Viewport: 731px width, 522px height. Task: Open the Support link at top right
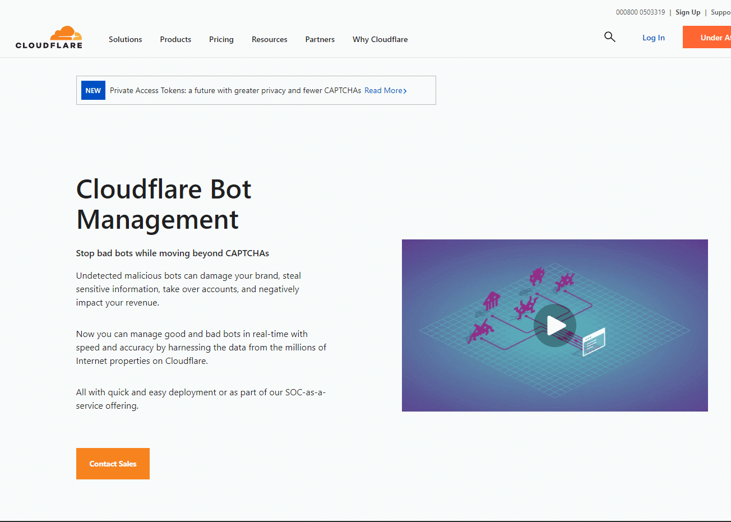coord(720,12)
